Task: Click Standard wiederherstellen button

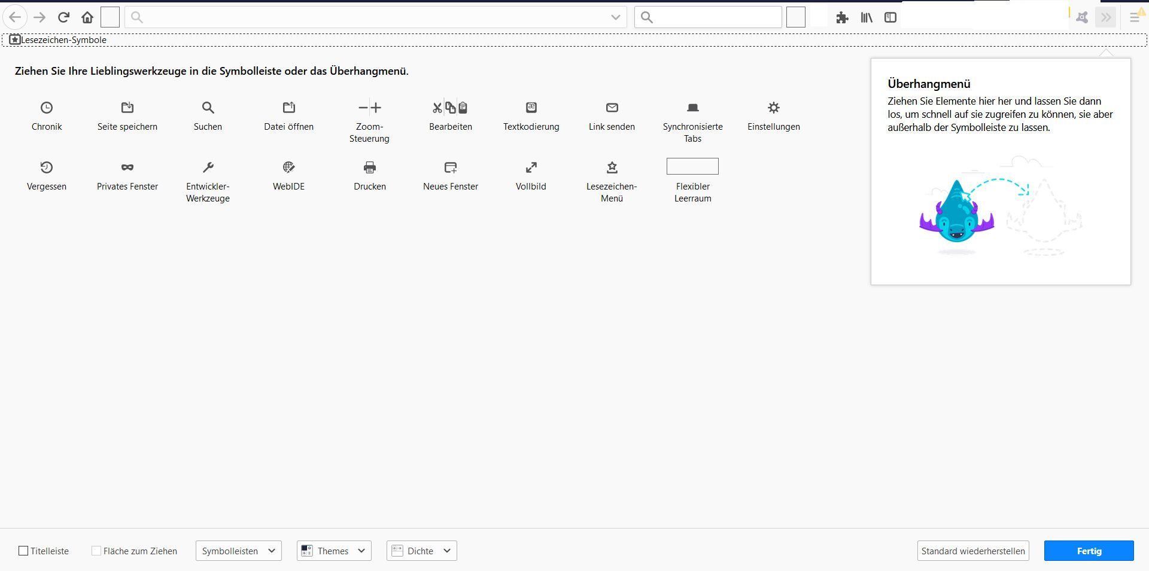Action: 973,551
